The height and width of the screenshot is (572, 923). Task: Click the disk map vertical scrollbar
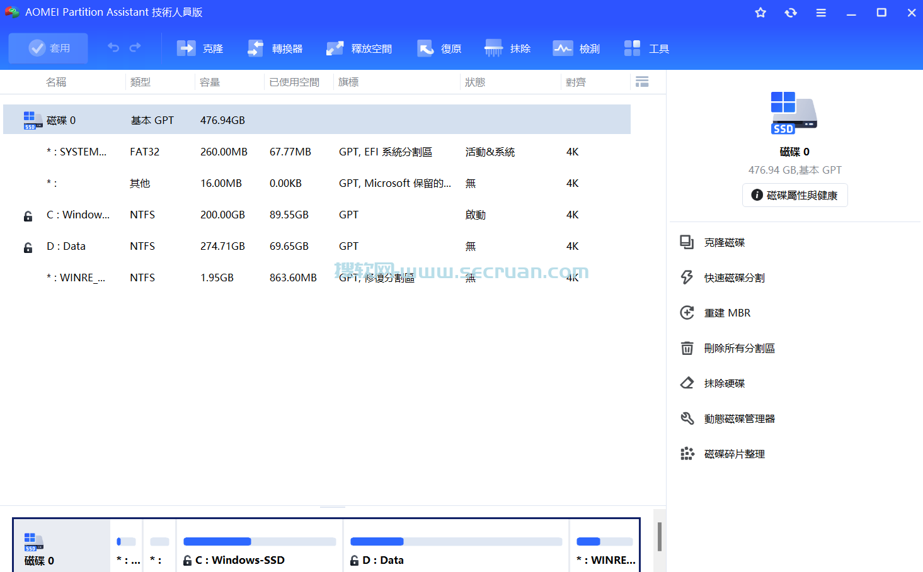[x=660, y=537]
